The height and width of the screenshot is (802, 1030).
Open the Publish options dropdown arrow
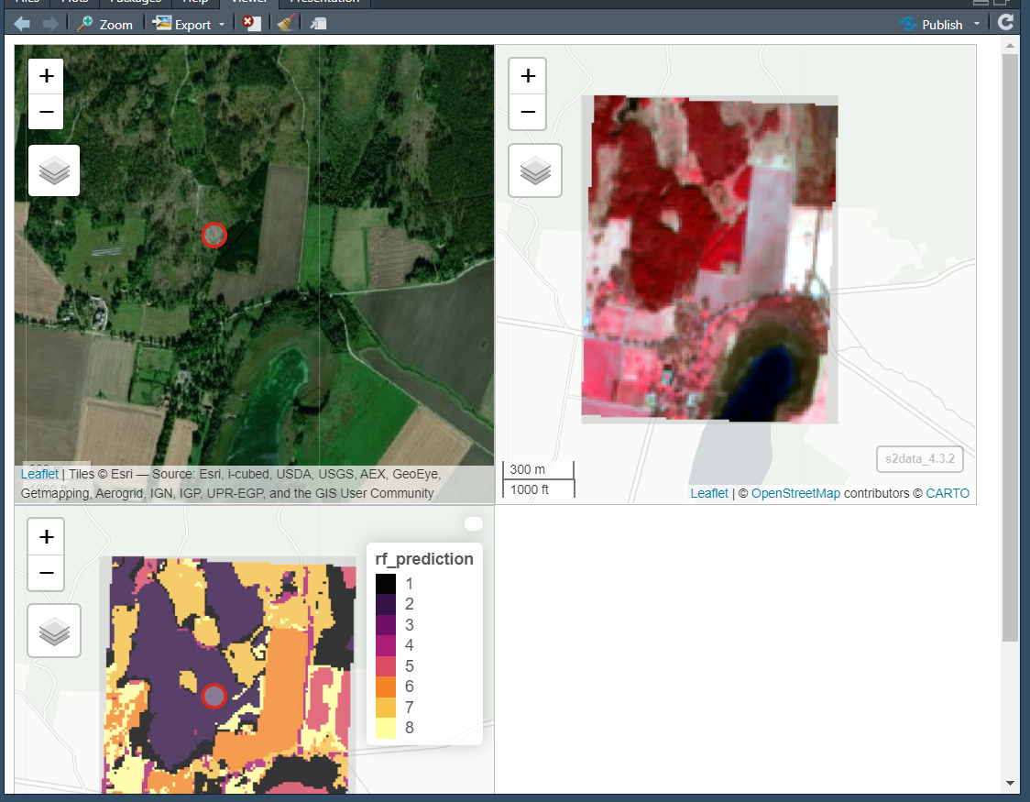[977, 24]
